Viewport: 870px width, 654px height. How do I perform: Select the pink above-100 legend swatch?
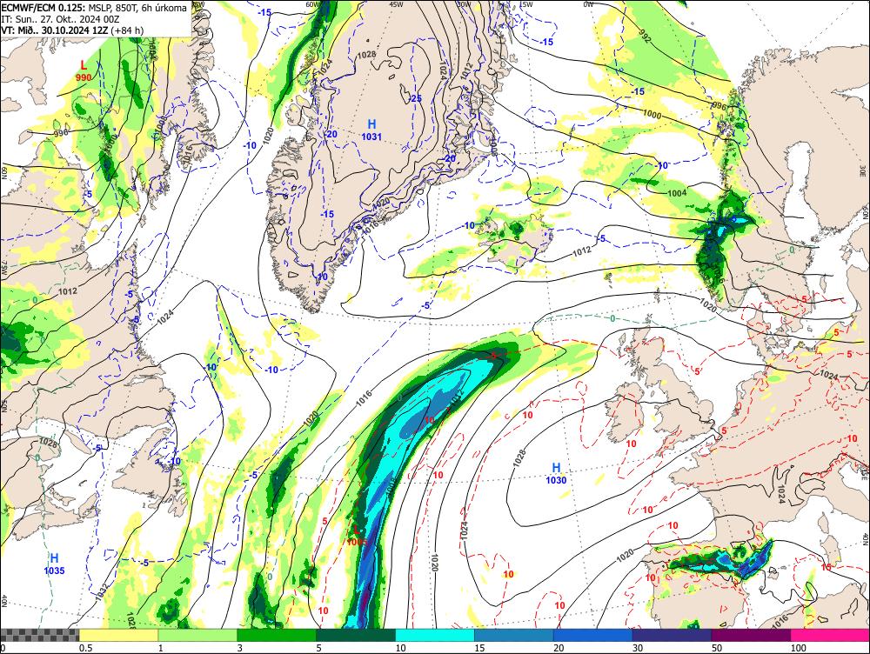pyautogui.click(x=830, y=635)
